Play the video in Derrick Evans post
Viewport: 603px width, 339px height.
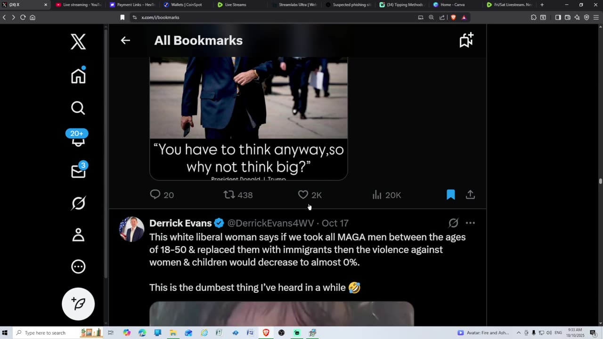point(282,314)
